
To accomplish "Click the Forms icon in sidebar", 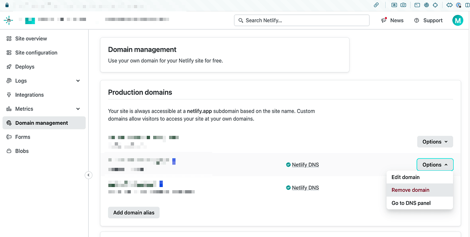I will click(x=9, y=137).
